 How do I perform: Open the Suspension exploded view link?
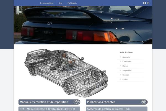pos(127,70)
